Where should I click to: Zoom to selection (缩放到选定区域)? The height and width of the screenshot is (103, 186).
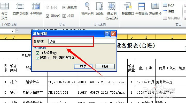pos(112,11)
